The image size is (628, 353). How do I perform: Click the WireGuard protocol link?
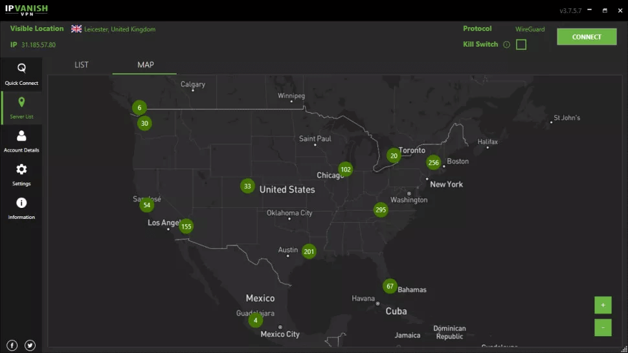(530, 29)
